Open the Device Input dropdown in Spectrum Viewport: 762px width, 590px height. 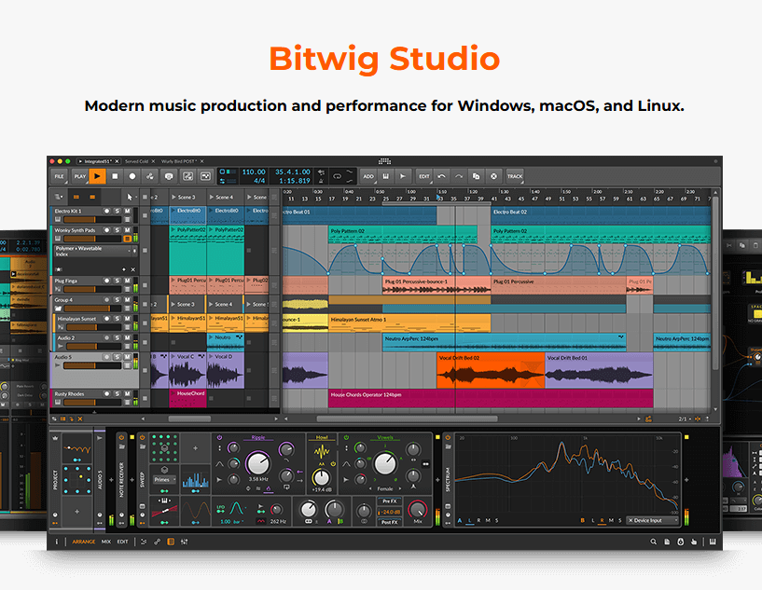(653, 520)
